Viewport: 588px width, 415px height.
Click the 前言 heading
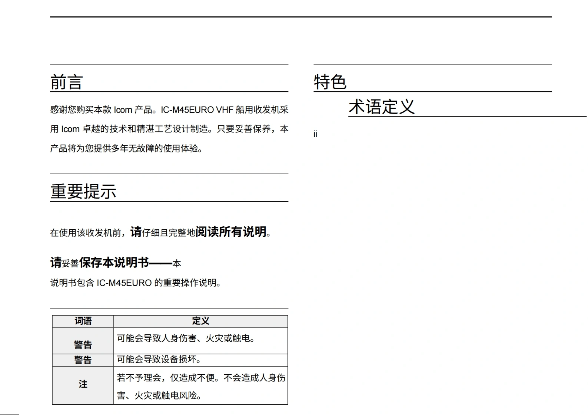click(66, 82)
